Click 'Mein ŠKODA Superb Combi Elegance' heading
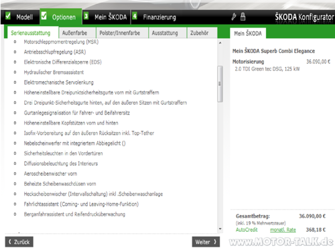The width and height of the screenshot is (335, 248). 273,51
